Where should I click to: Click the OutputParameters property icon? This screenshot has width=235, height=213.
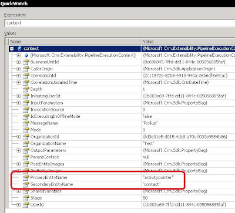(x=26, y=150)
